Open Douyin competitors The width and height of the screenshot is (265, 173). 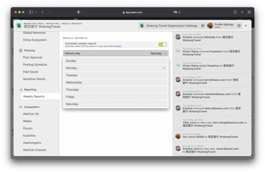[28, 128]
